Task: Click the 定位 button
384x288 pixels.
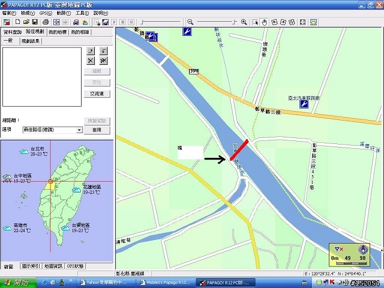Action: tap(97, 83)
